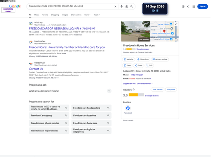Switch to the Shopping tab
213x157 pixels.
[x=55, y=15]
